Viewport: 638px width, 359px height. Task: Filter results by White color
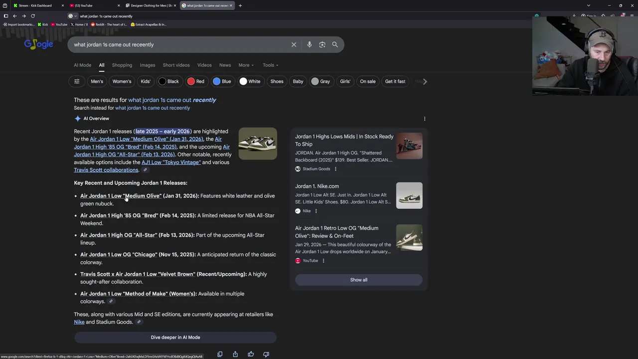coord(250,81)
